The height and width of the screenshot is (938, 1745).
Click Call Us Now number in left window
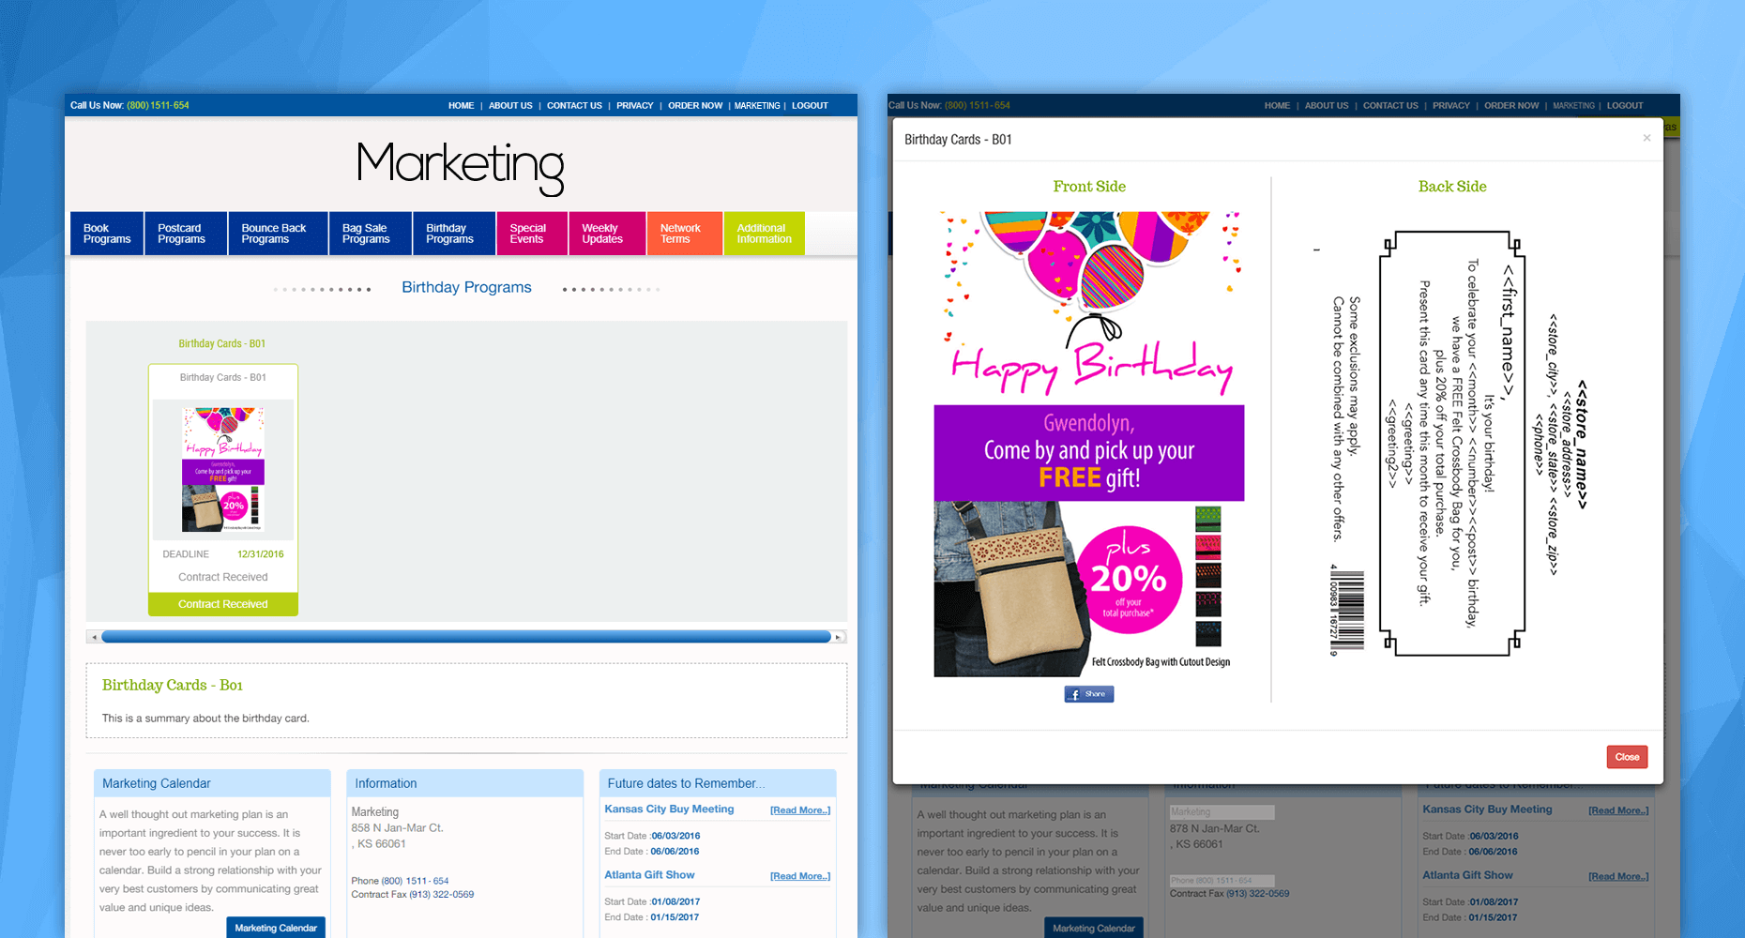[158, 105]
